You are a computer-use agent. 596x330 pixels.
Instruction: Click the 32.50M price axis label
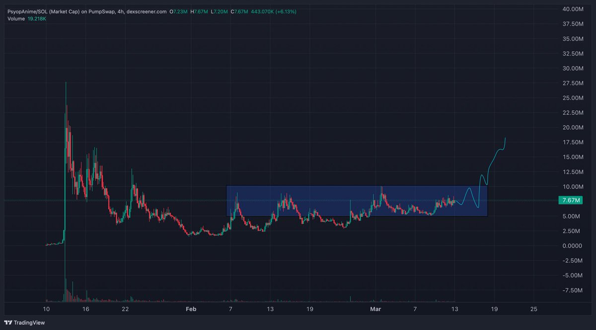point(573,54)
